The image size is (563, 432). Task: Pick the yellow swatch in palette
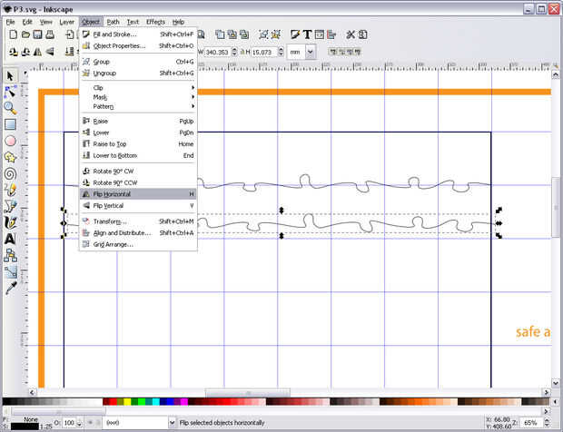(x=127, y=401)
